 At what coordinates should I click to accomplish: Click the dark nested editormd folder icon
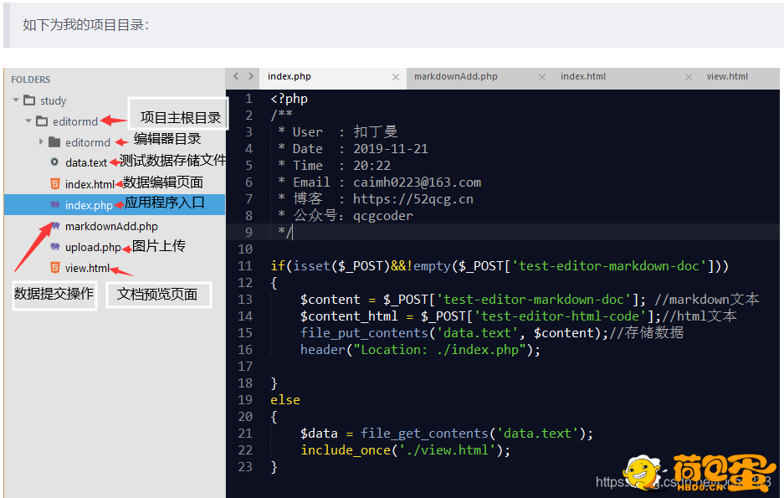[54, 142]
